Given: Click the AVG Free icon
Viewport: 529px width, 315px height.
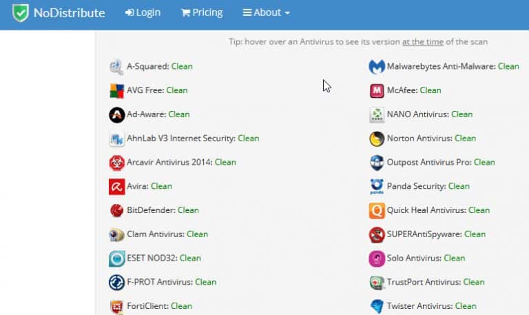Looking at the screenshot, I should (116, 90).
